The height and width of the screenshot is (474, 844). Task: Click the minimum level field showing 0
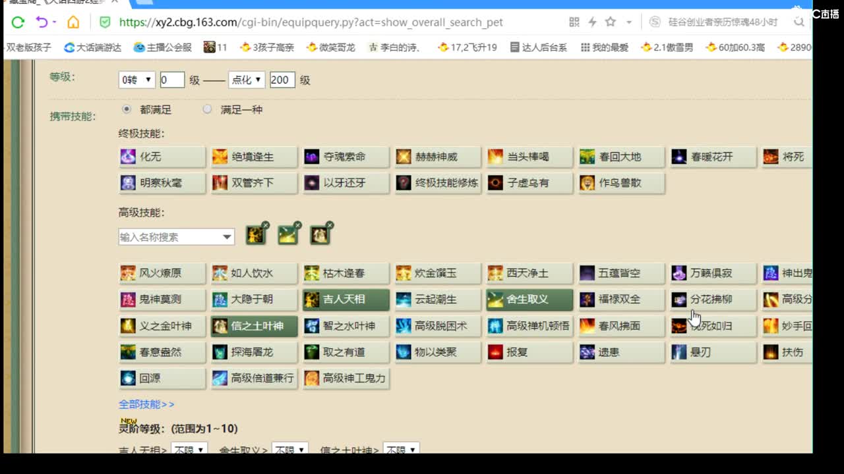[x=172, y=80]
